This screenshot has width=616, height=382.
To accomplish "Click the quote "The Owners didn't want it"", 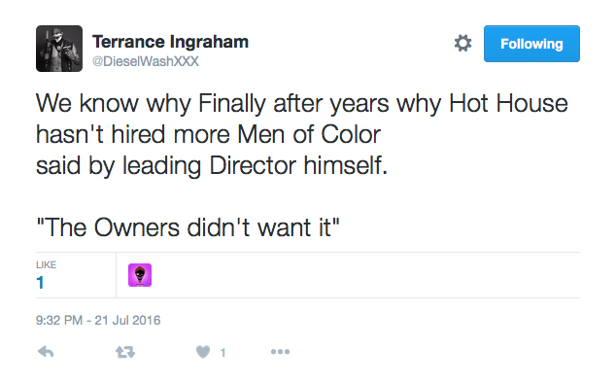I will pyautogui.click(x=188, y=227).
